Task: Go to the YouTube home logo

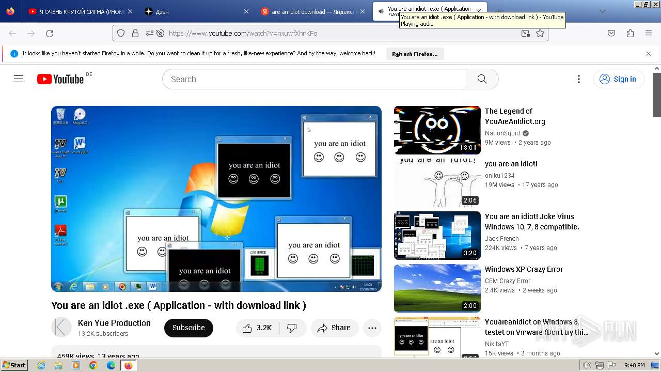Action: [60, 79]
